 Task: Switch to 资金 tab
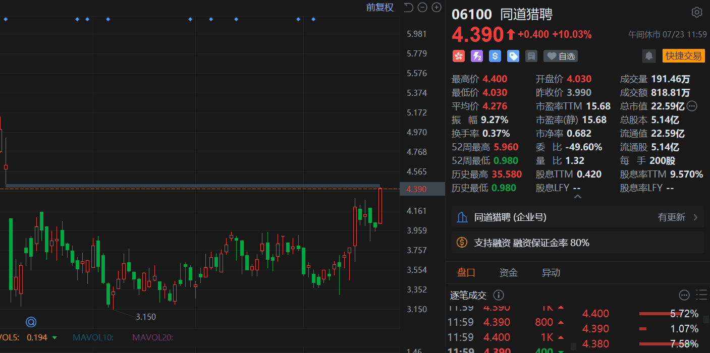click(509, 273)
